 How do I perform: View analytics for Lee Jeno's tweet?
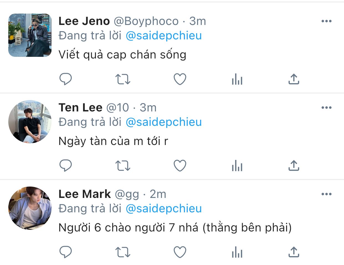[x=237, y=79]
